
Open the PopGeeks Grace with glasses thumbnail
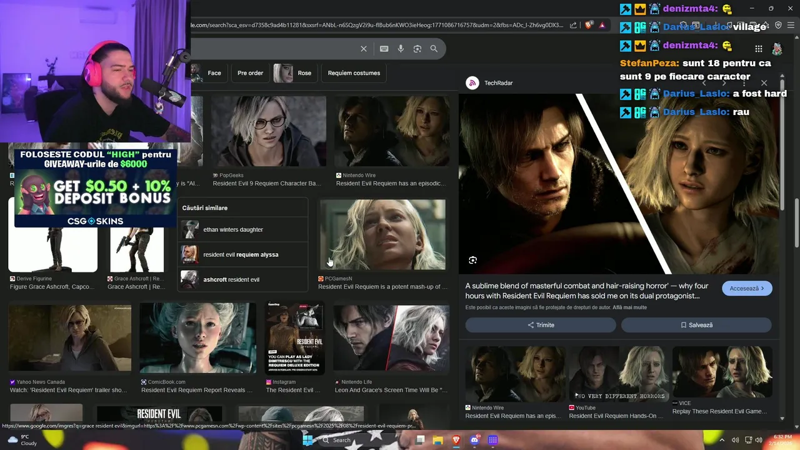(x=268, y=131)
